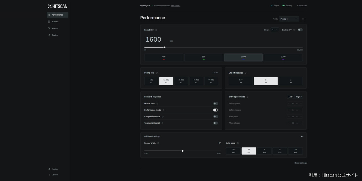Enable Tournament scroll

coord(216,123)
